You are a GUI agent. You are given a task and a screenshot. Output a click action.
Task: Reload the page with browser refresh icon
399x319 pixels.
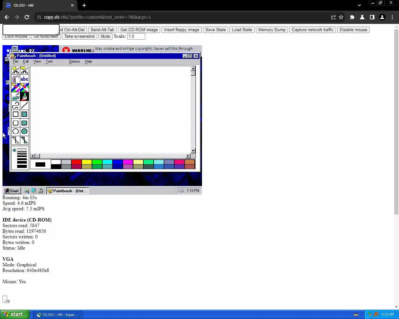[x=27, y=17]
